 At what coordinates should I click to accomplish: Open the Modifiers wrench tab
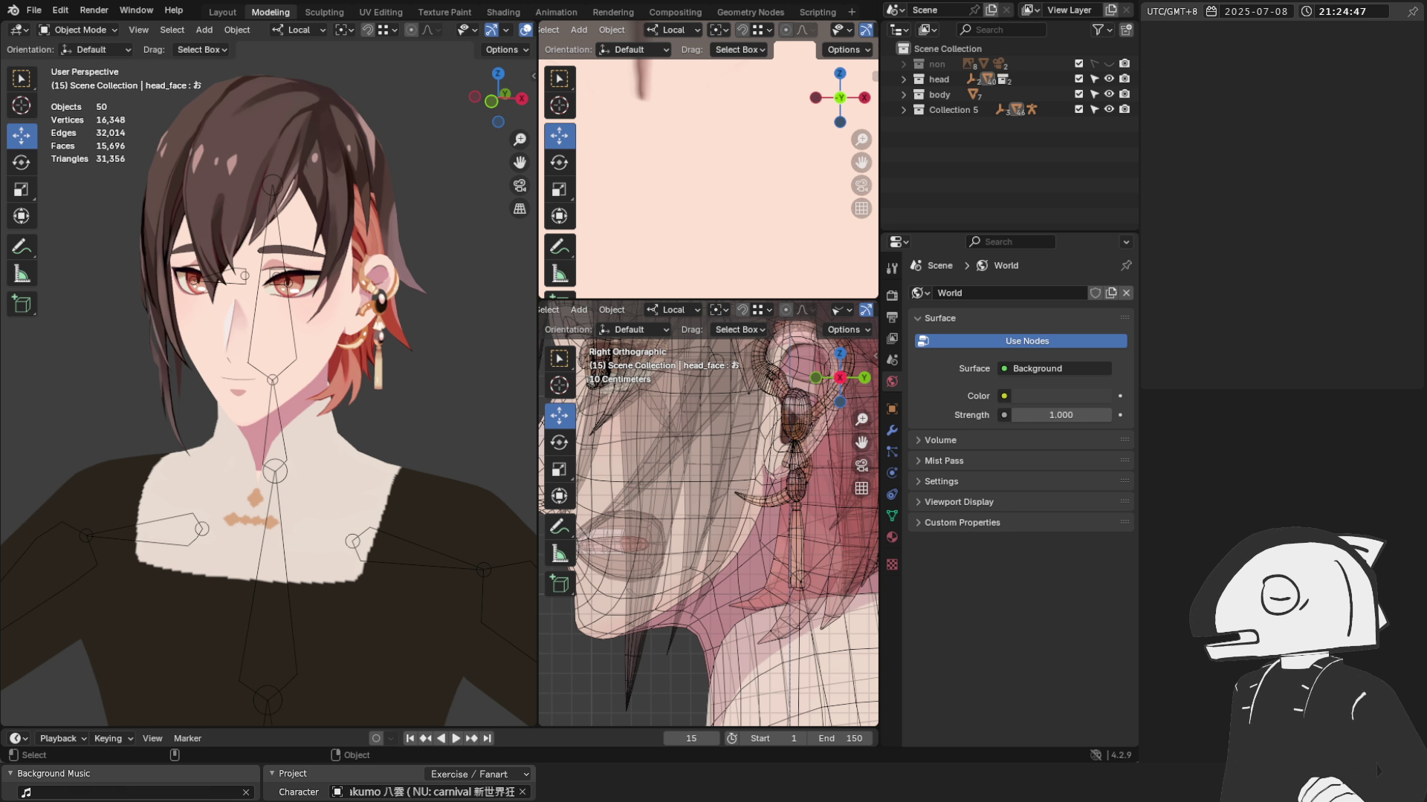click(x=892, y=431)
